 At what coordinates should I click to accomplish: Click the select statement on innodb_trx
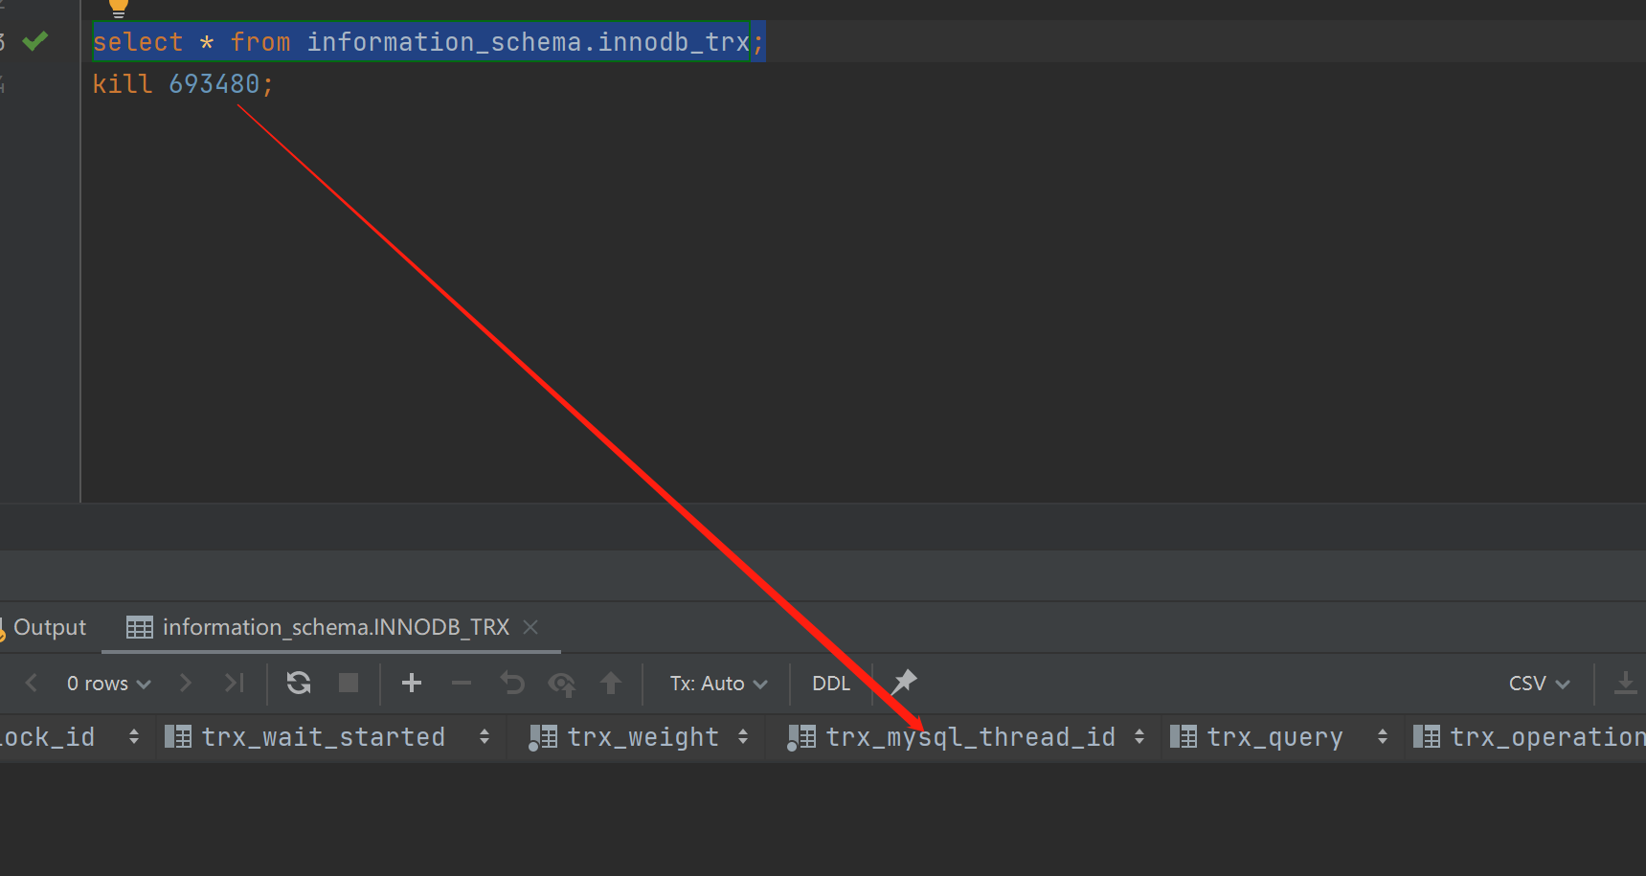pos(428,42)
